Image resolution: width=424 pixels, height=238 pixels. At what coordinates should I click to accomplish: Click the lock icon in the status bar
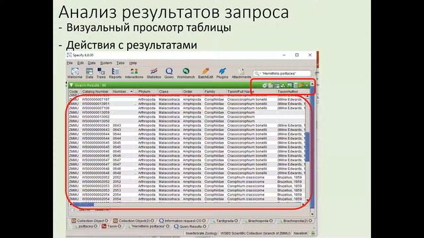(313, 233)
